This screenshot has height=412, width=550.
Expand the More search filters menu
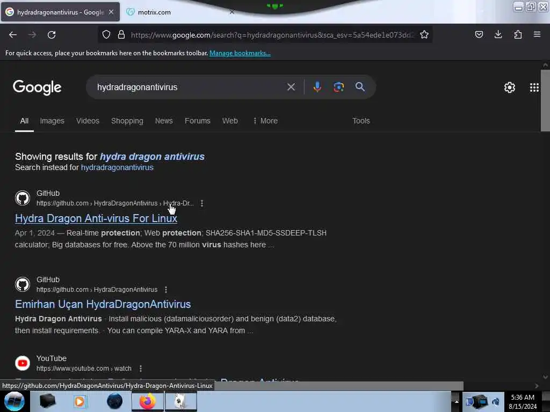click(x=265, y=121)
